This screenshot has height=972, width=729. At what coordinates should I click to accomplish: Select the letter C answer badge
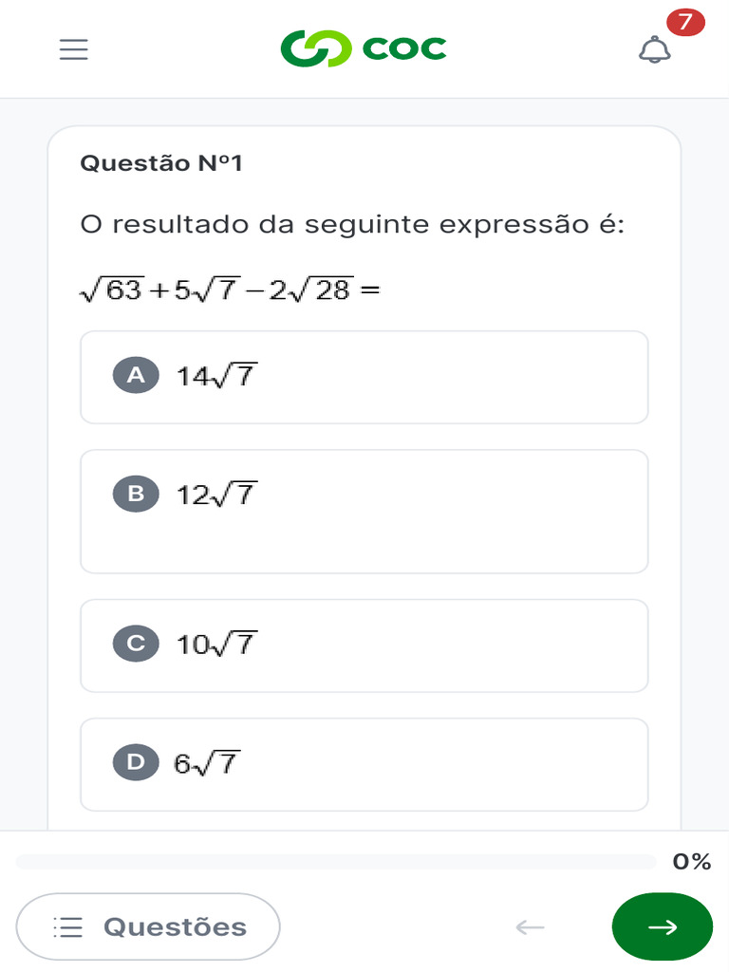(136, 644)
